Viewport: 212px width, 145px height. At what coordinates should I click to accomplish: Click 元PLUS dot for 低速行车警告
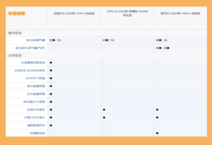[104, 110]
